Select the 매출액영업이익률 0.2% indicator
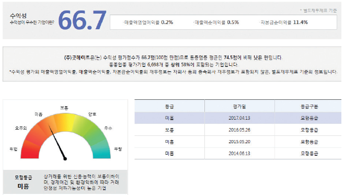This screenshot has width=344, height=196. pos(148,22)
